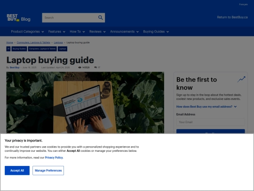The height and width of the screenshot is (191, 254).
Task: Open the Laptops breadcrumb link
Action: 58,42
